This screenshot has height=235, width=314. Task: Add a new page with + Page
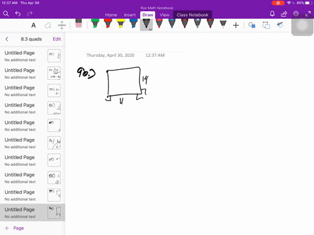click(14, 228)
